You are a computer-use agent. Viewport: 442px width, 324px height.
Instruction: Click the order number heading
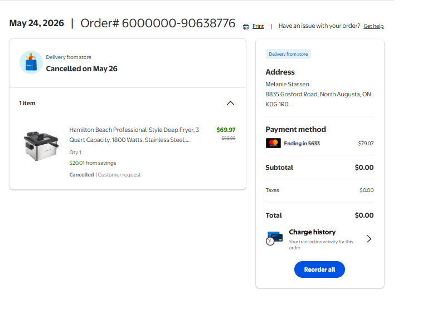pyautogui.click(x=158, y=23)
